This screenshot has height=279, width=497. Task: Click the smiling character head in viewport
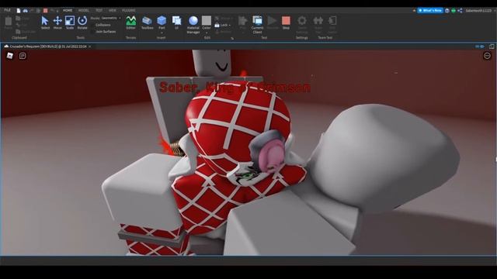[x=212, y=63]
